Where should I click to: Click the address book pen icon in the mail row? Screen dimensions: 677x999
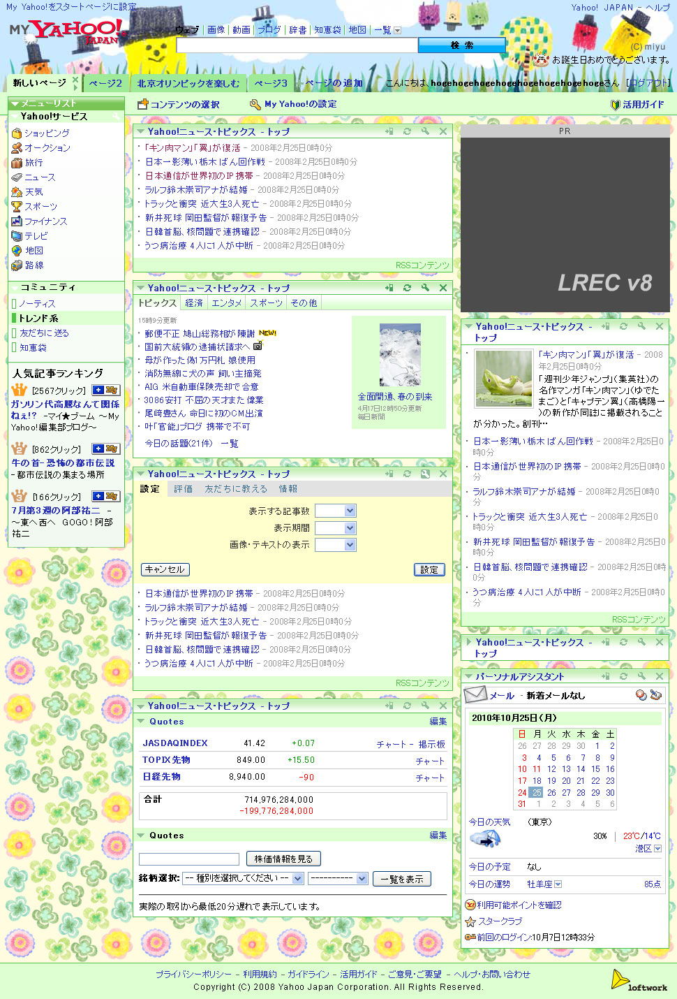click(655, 694)
